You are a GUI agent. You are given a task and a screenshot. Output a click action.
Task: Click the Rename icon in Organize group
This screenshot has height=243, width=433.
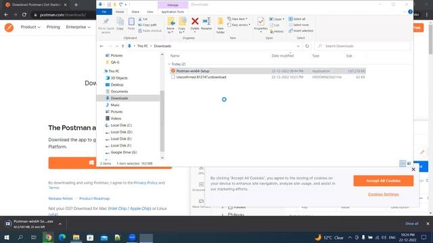[206, 21]
